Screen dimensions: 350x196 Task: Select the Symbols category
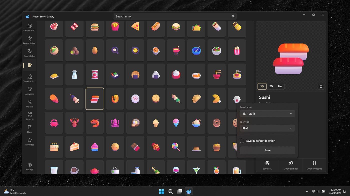30,116
